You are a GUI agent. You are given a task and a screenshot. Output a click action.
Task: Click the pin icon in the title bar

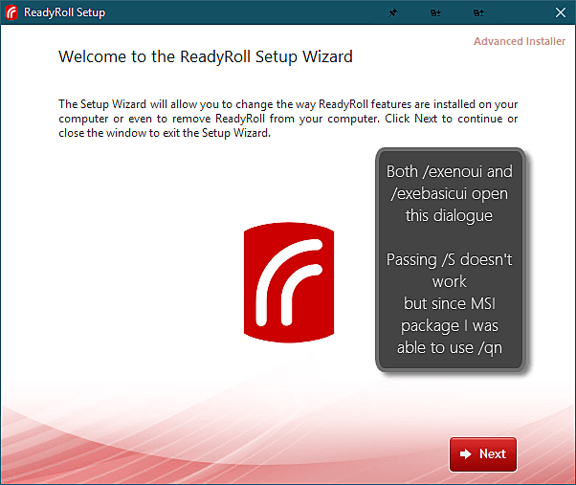[392, 12]
